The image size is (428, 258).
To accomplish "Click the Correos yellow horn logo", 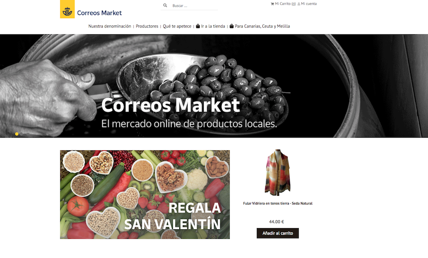I will (x=67, y=9).
